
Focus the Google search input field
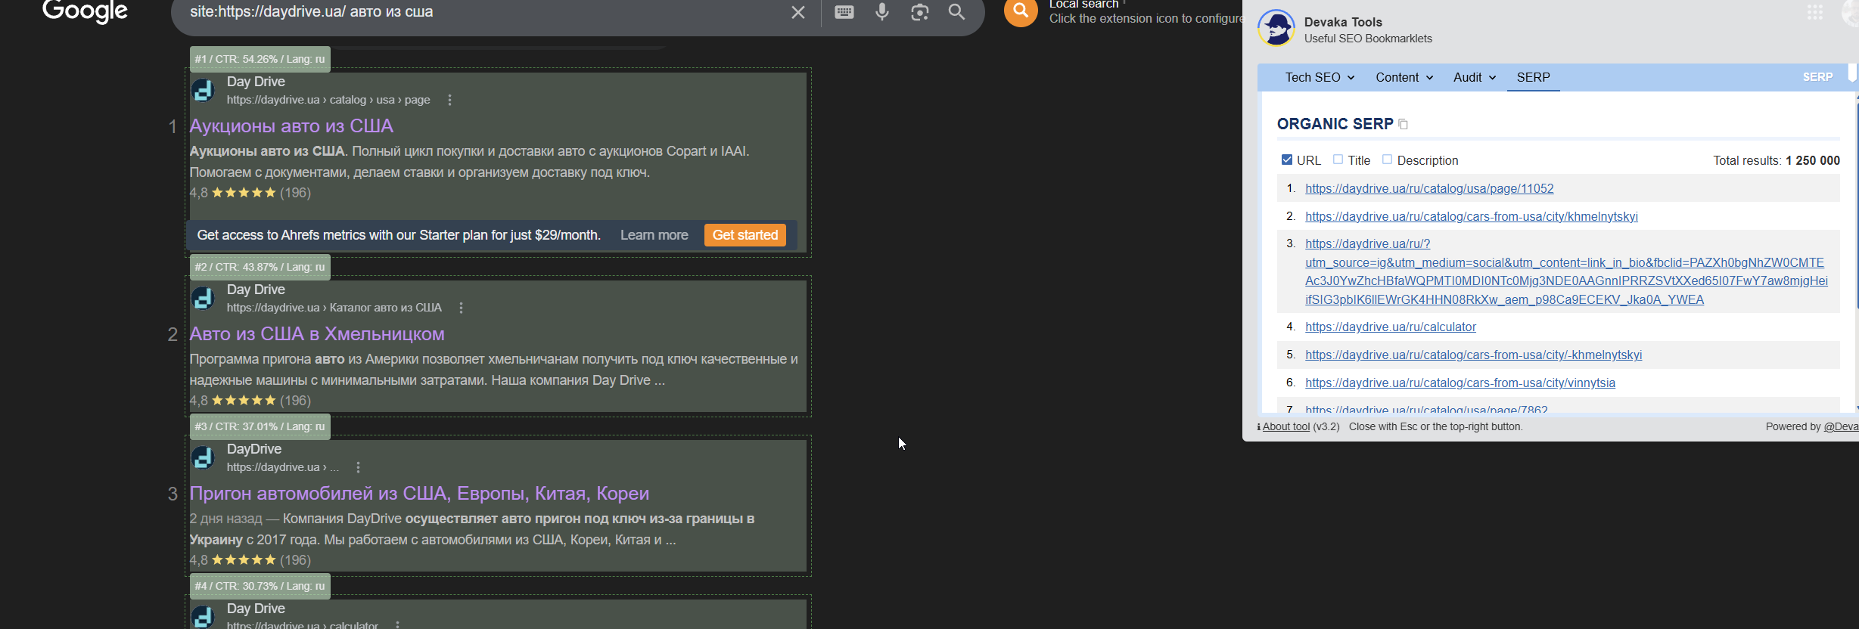coord(484,12)
